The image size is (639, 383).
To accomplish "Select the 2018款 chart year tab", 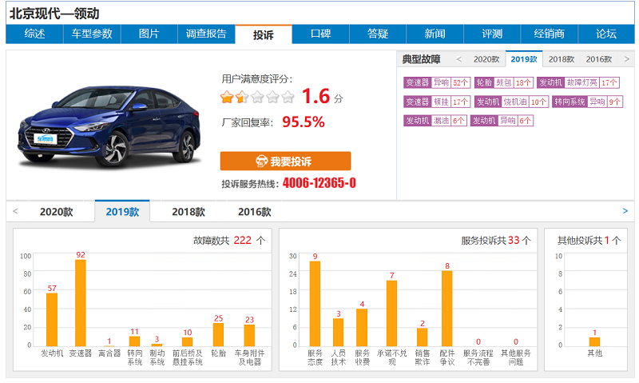I will coord(189,212).
